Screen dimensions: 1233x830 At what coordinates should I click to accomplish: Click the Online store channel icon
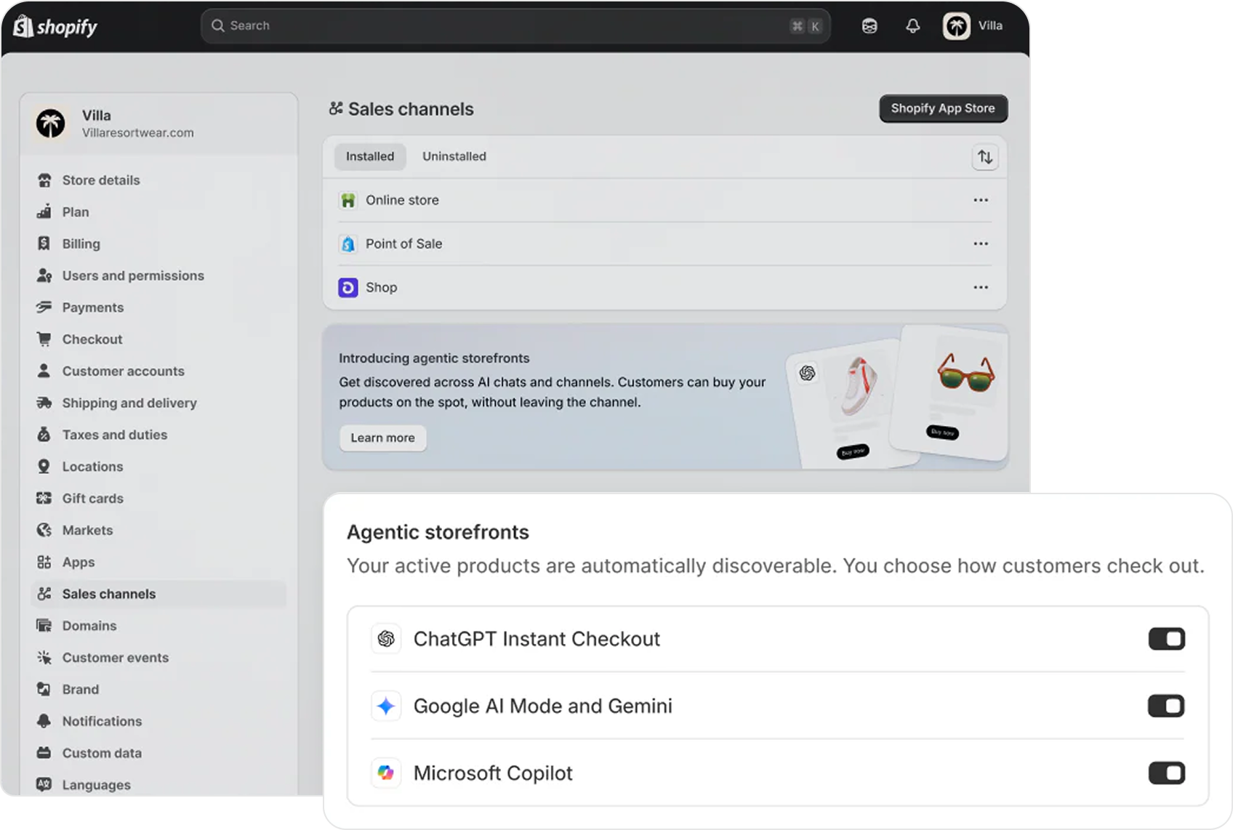click(x=348, y=200)
